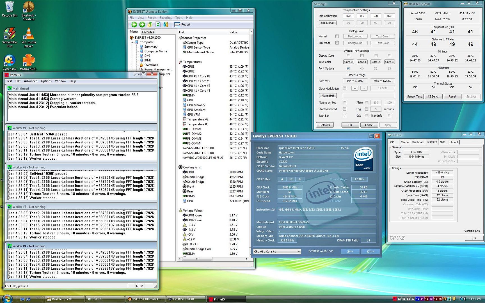
Task: Select the DMI item in EVEREST tree
Action: pyautogui.click(x=147, y=56)
